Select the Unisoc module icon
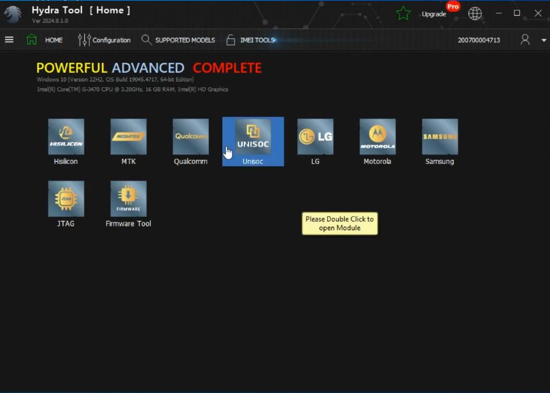 point(253,137)
